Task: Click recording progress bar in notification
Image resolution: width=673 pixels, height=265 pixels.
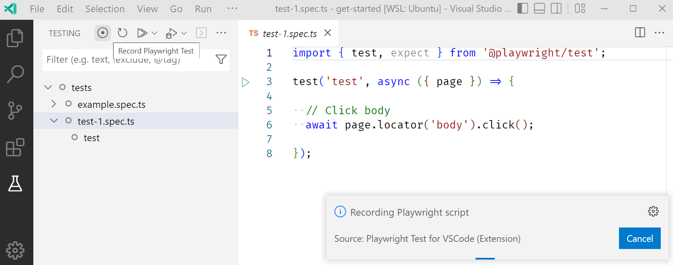Action: point(485,258)
